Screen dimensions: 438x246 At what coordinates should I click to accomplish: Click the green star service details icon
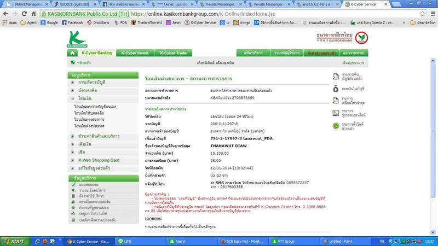tap(73, 190)
